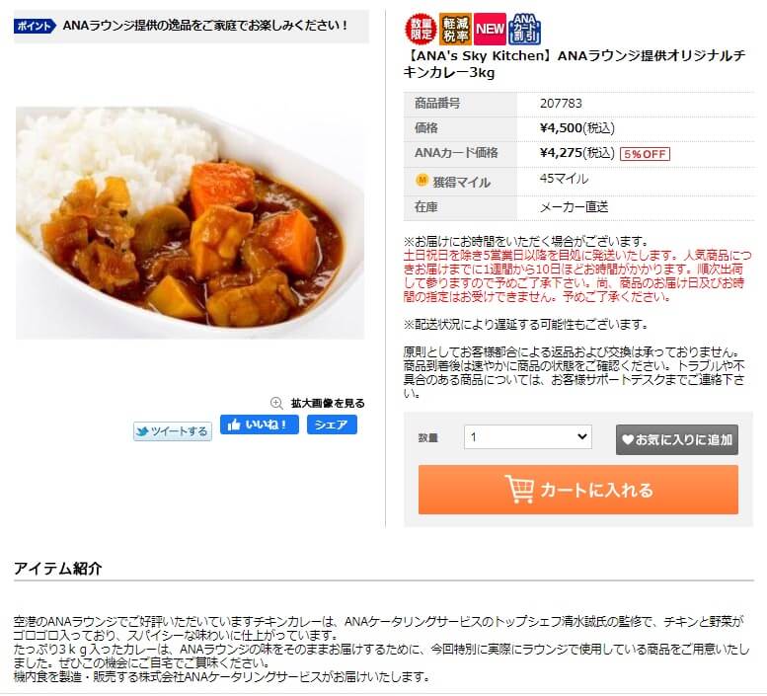Click the 5%OFF red label

click(x=645, y=154)
